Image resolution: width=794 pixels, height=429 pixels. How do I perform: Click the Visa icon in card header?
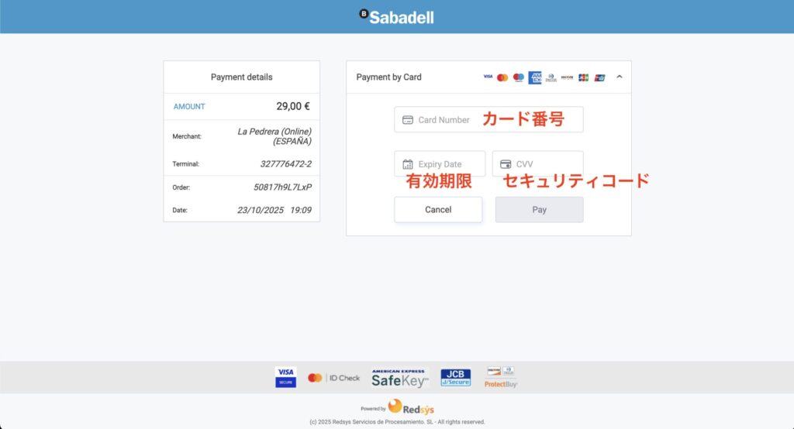[x=488, y=77]
